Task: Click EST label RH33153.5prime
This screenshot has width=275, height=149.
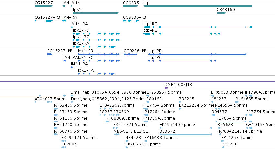Action: click(x=70, y=112)
